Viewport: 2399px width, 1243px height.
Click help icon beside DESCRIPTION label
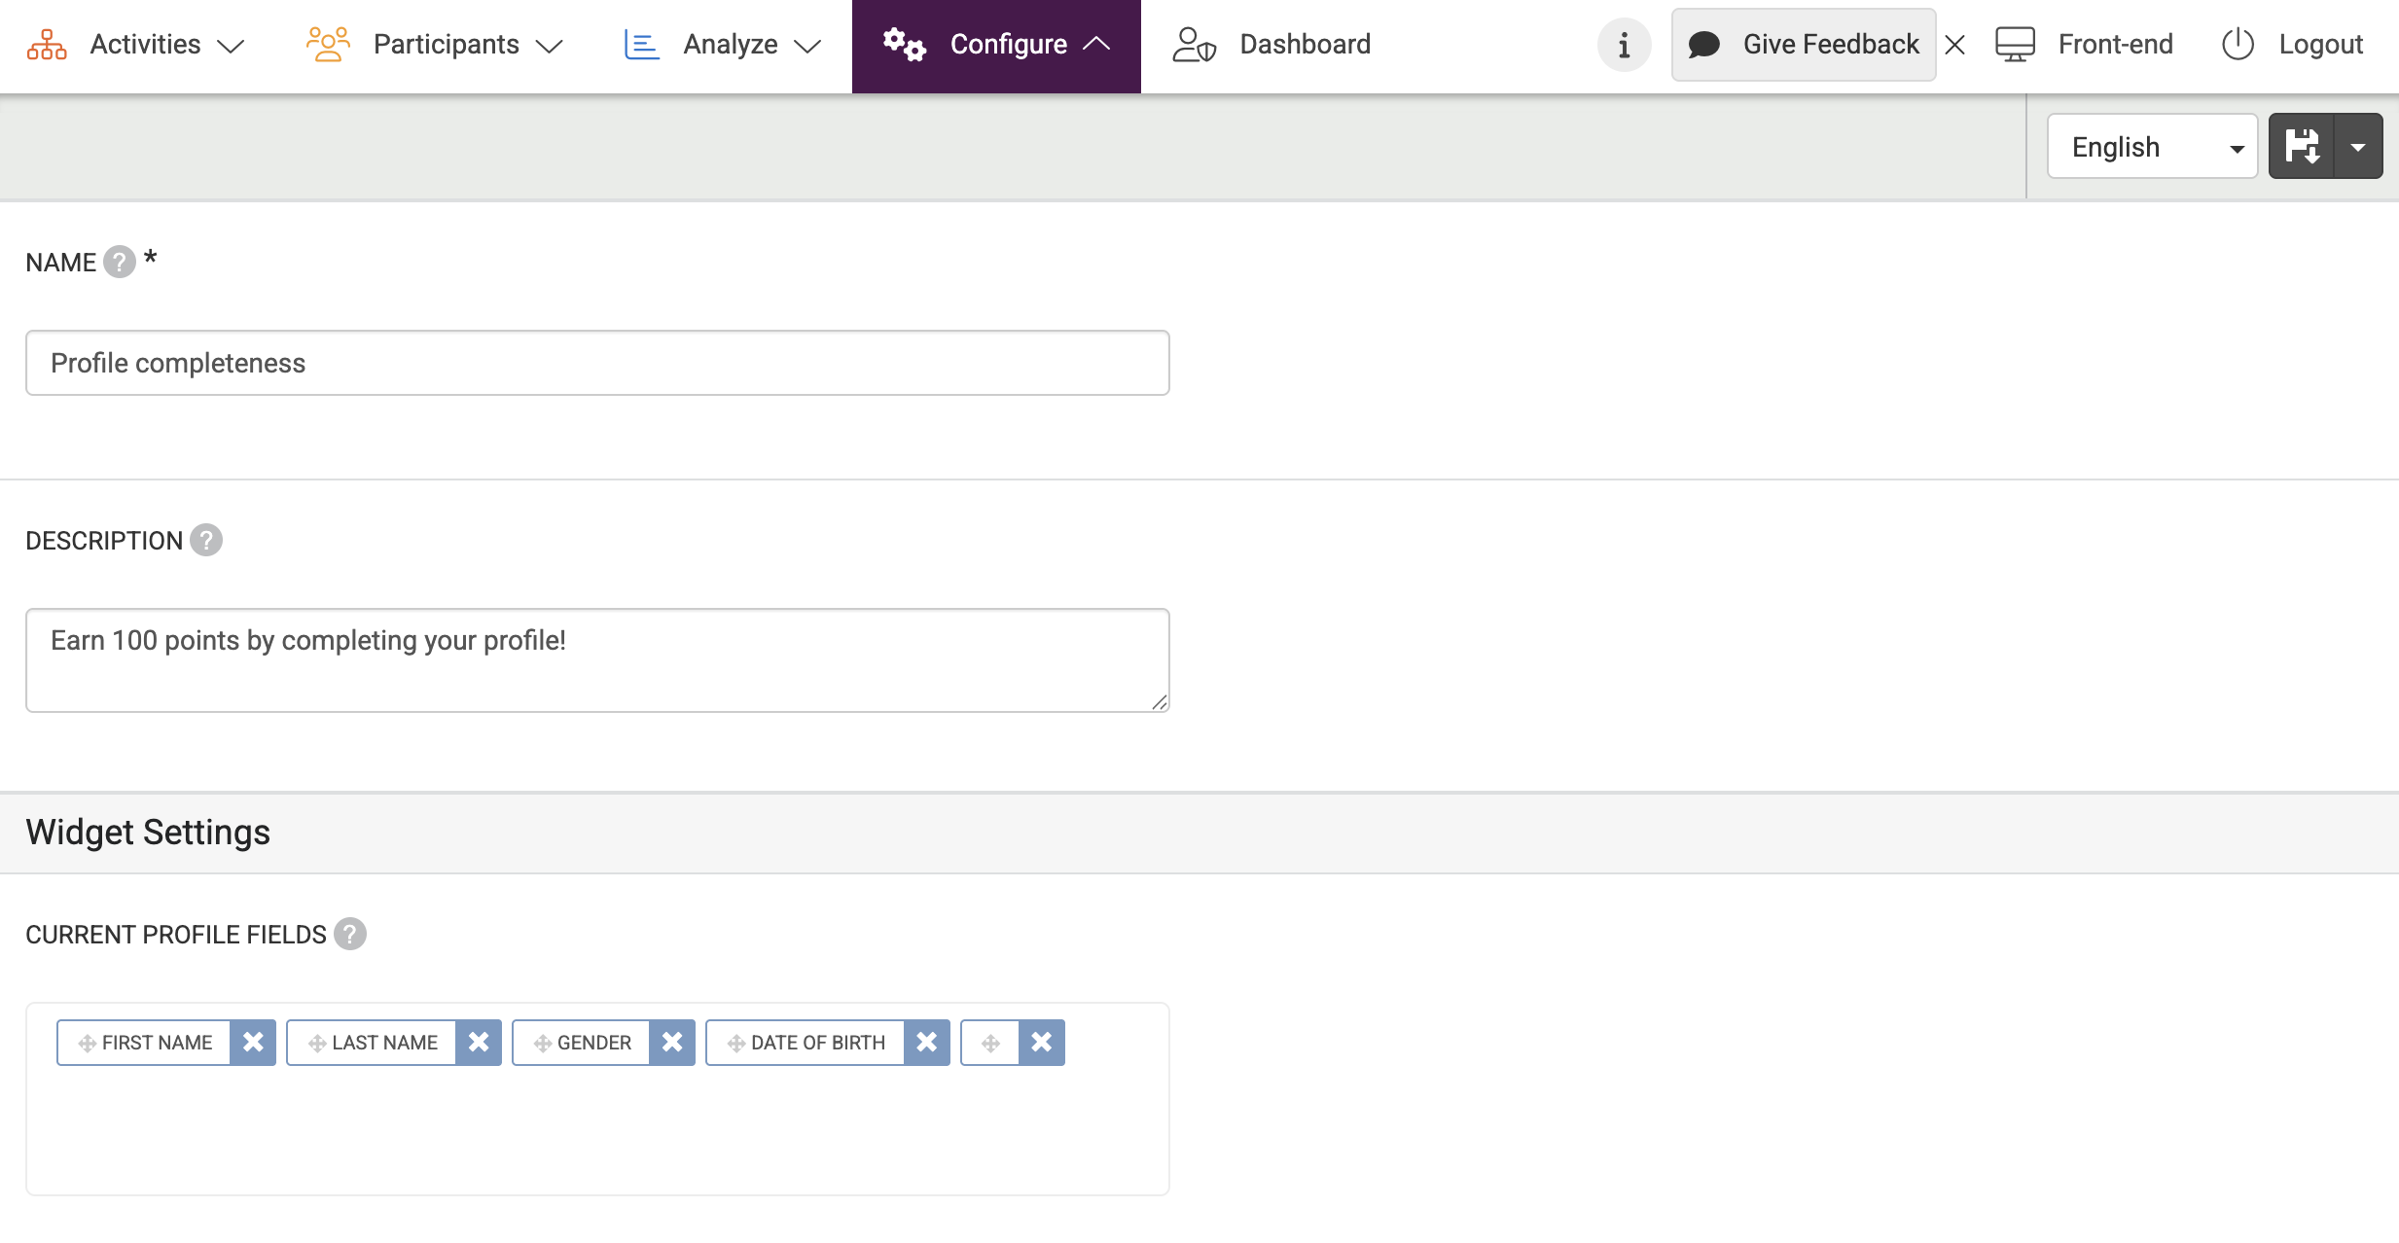point(206,540)
